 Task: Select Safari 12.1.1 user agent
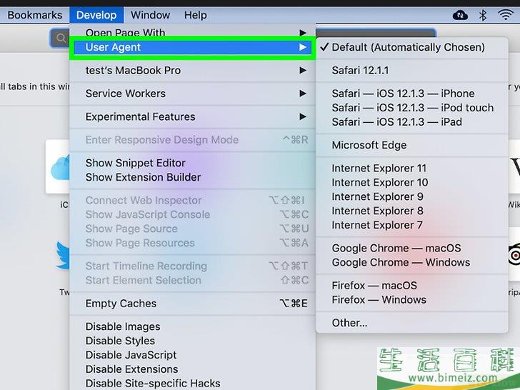(x=412, y=70)
